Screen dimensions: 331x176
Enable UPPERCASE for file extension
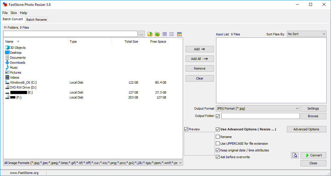coord(218,144)
